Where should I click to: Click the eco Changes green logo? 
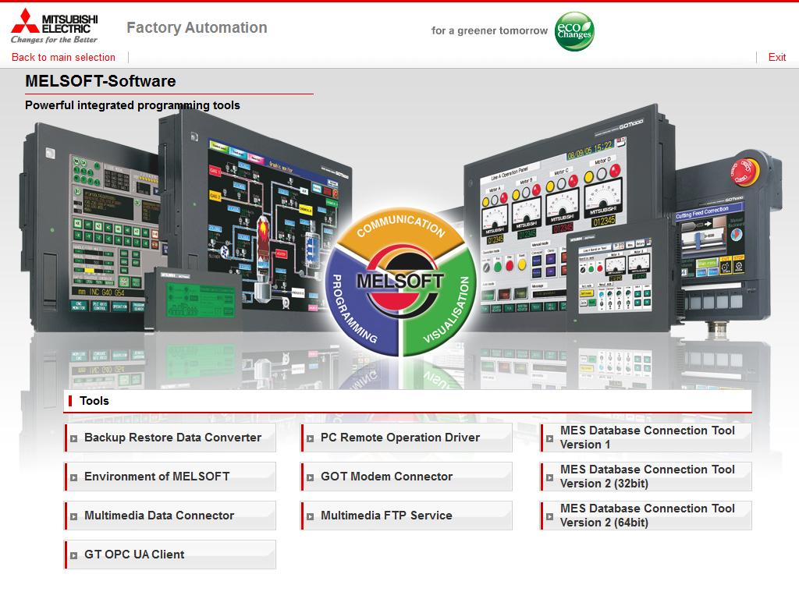point(574,31)
